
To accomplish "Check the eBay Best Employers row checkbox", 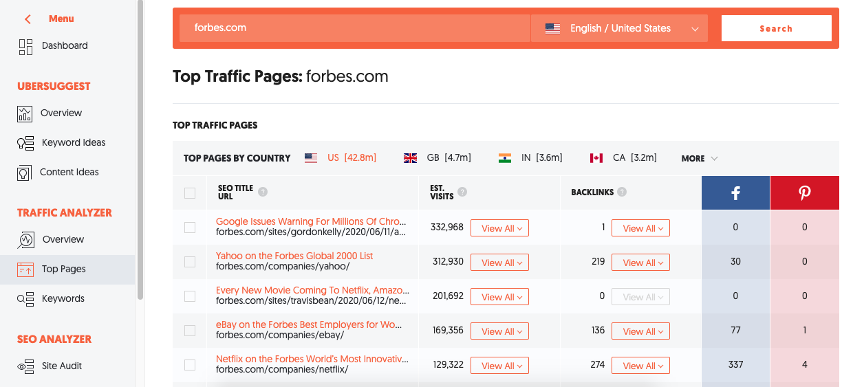I will 190,331.
